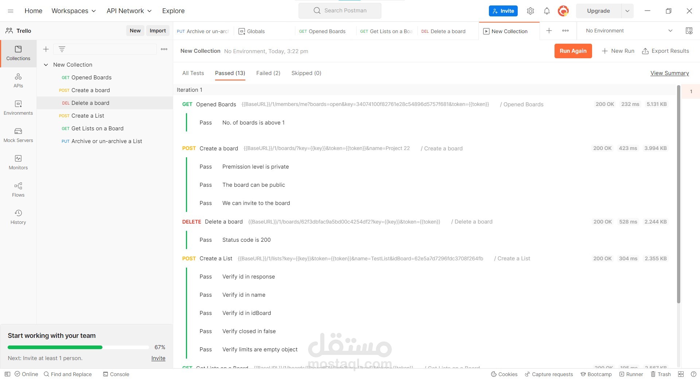The width and height of the screenshot is (700, 379).
Task: Open the collections filter icon
Action: 62,49
